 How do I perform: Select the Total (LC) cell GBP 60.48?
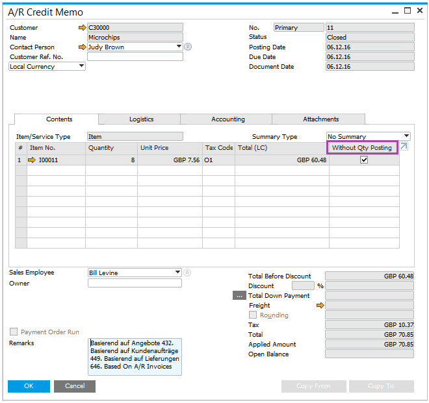point(282,160)
